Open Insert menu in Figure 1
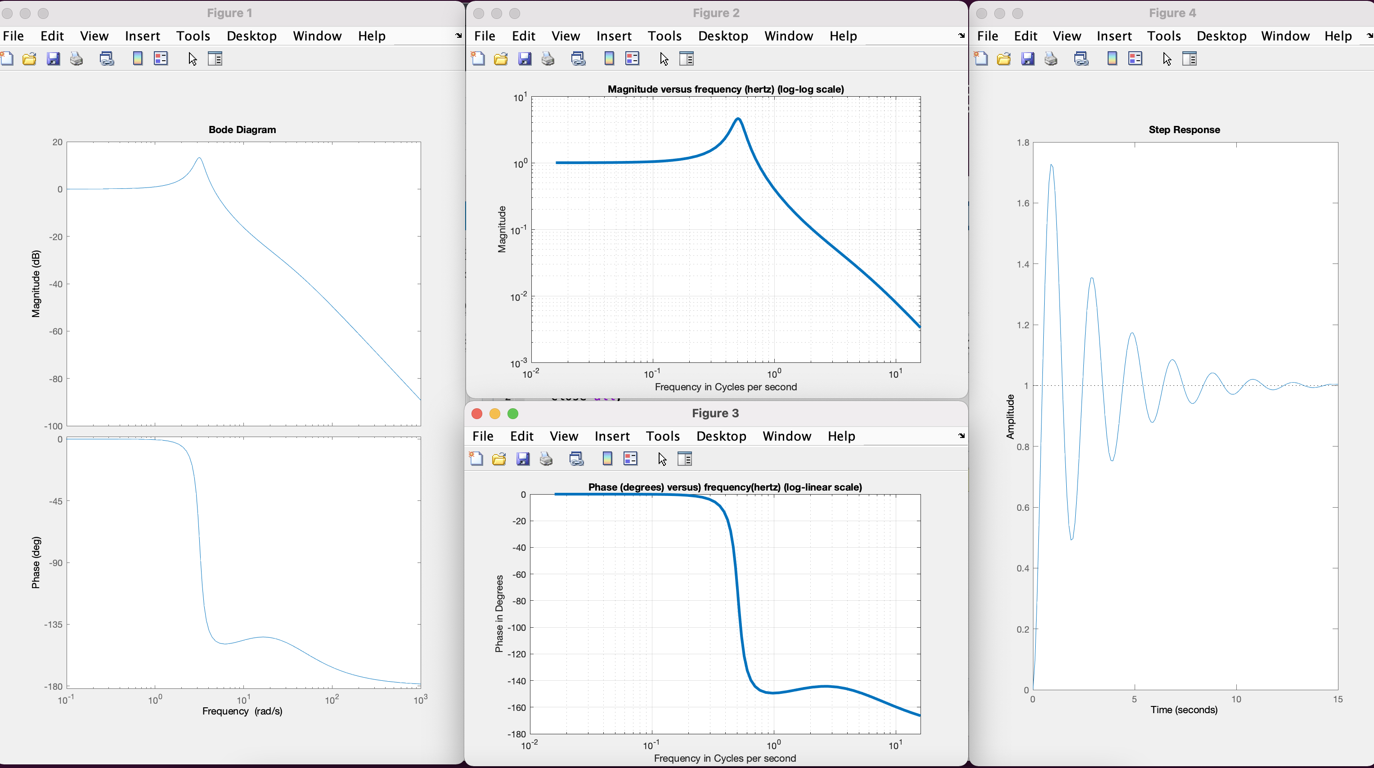 pyautogui.click(x=142, y=36)
